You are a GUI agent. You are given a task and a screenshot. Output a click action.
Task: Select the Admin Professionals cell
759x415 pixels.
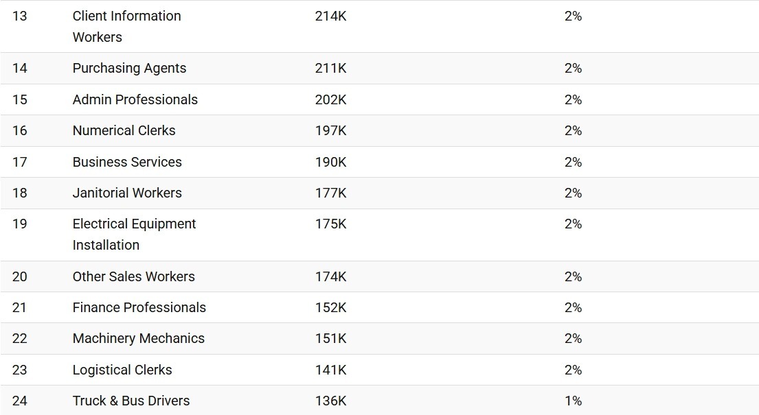(x=135, y=99)
